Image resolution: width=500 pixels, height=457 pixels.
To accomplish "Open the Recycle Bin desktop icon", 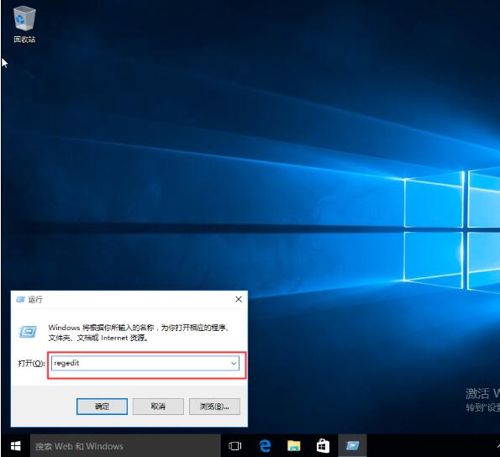I will tap(24, 24).
